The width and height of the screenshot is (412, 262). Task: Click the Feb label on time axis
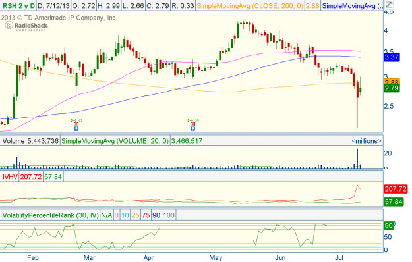tap(33, 258)
